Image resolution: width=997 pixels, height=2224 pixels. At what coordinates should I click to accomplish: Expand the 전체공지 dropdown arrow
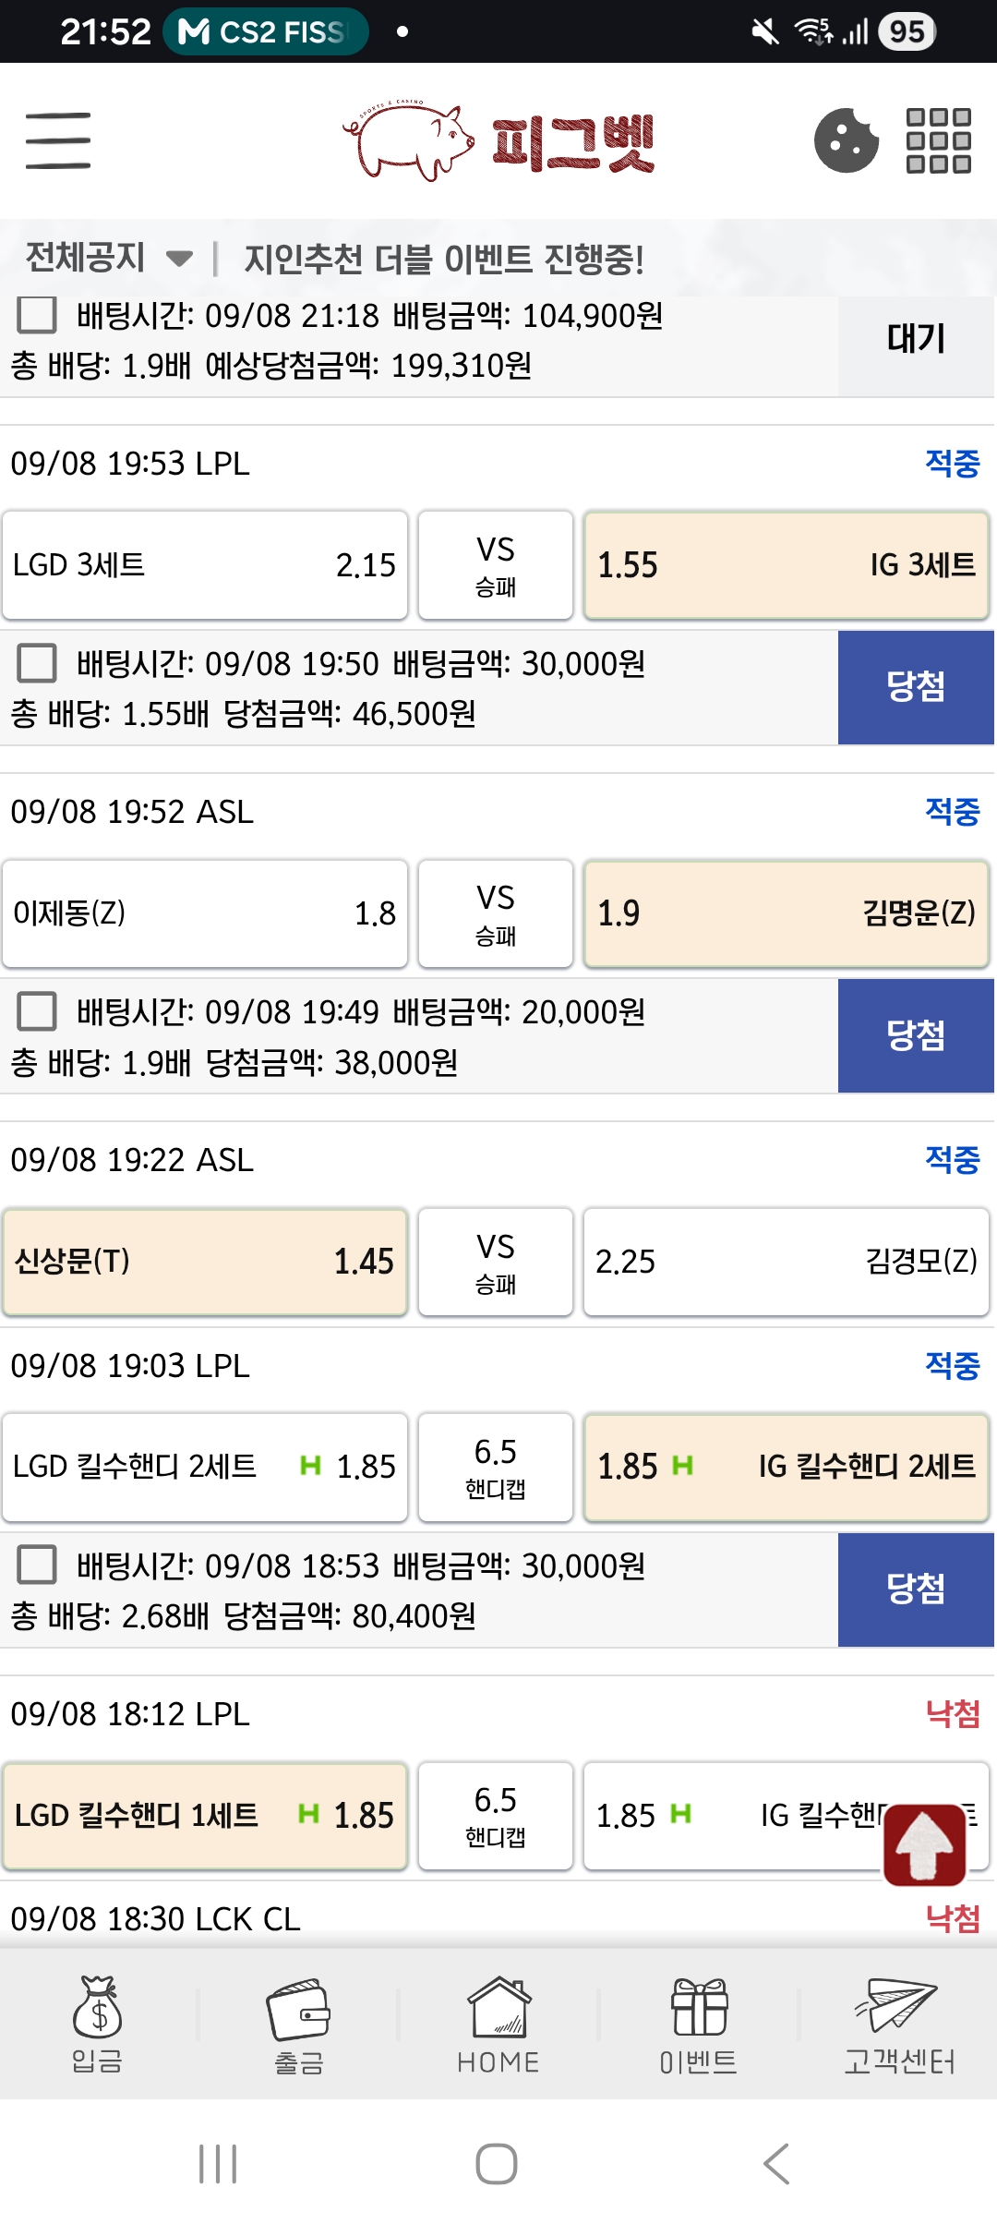pyautogui.click(x=179, y=259)
